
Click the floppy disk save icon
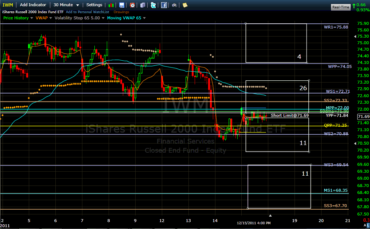pos(121,5)
